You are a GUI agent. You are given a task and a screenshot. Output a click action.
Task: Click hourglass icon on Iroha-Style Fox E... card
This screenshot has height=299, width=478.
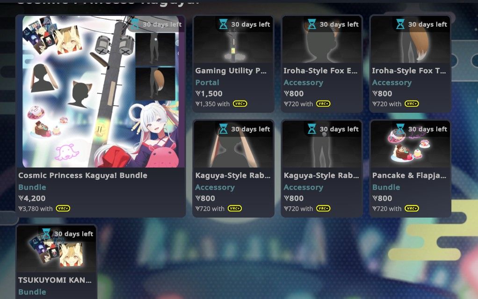[x=312, y=24]
